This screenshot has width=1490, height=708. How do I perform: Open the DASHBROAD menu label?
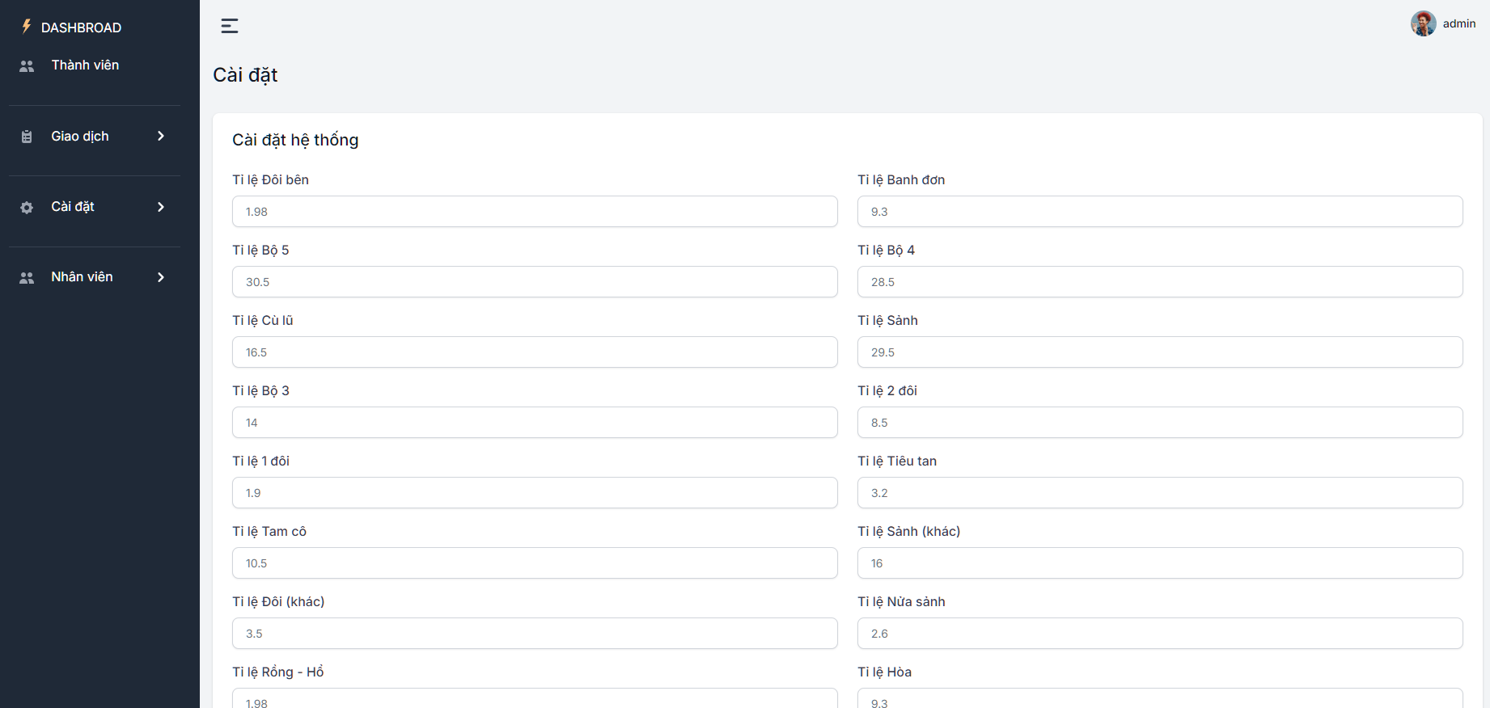pos(81,27)
